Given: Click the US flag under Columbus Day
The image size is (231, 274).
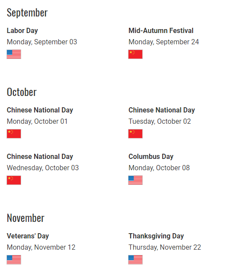Looking at the screenshot, I should click(x=135, y=180).
